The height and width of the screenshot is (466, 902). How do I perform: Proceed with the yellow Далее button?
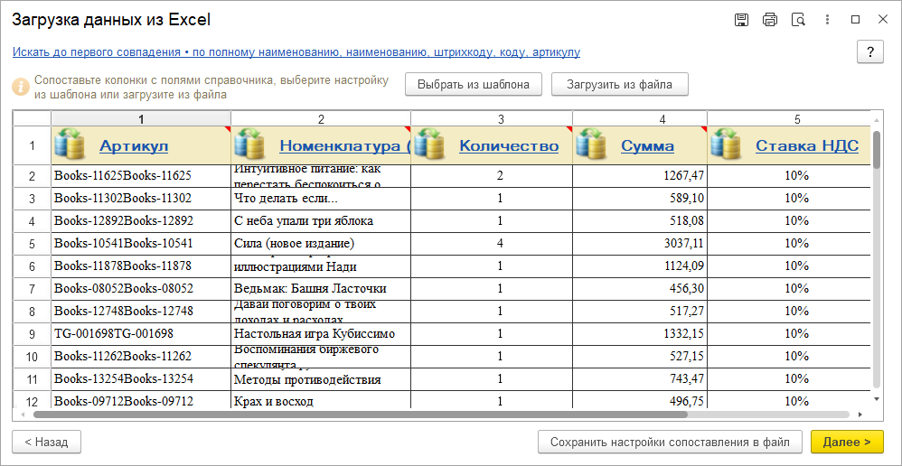click(846, 442)
